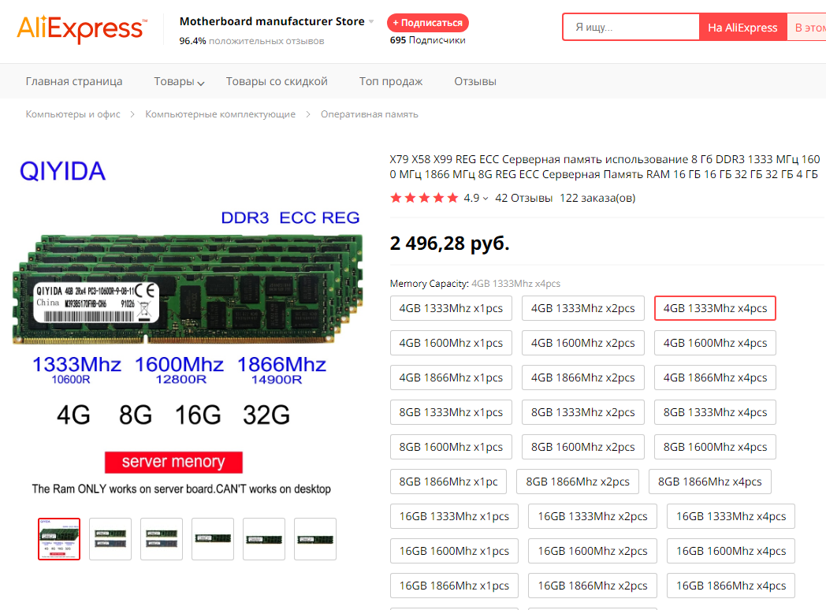Image resolution: width=826 pixels, height=610 pixels.
Task: Select 16GB 1866Mhz x2pcs capacity
Action: tap(593, 586)
